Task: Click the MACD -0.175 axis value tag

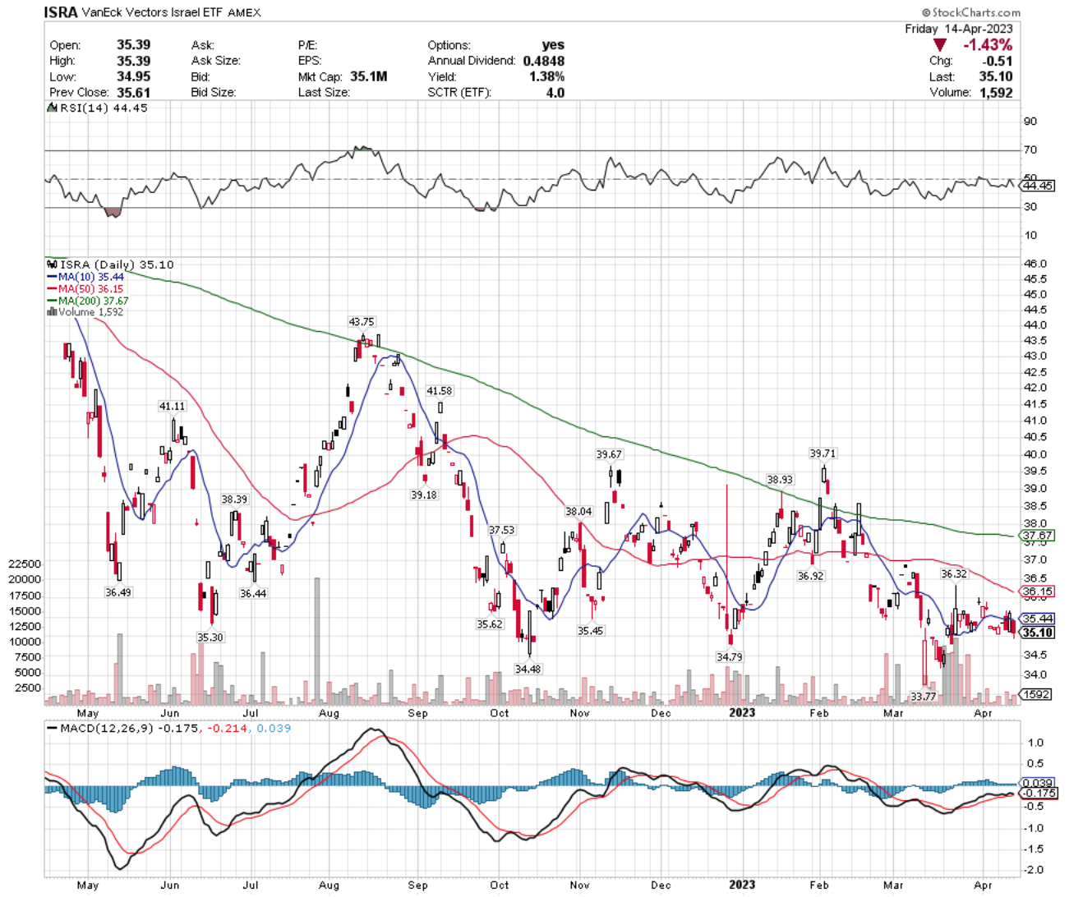Action: tap(1039, 793)
